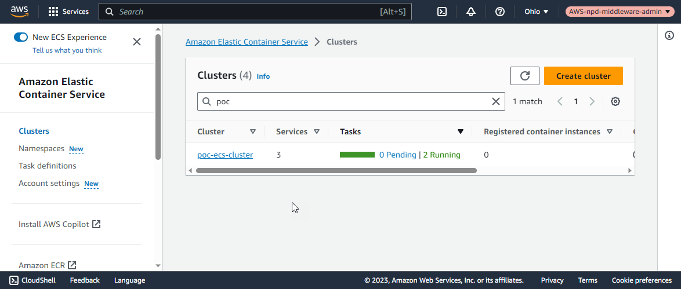Open CloudShell from the footer
681x289 pixels.
pos(32,280)
